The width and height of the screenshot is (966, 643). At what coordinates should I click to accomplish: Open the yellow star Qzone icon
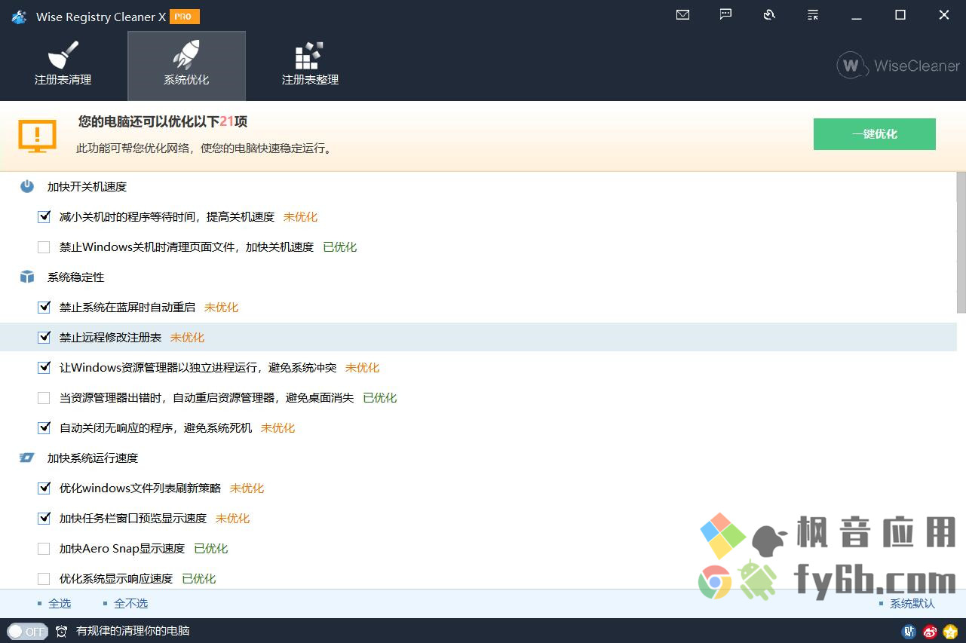[950, 631]
